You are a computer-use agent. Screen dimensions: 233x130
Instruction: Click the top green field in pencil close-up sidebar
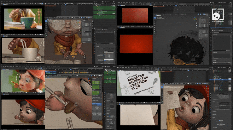click(96, 81)
